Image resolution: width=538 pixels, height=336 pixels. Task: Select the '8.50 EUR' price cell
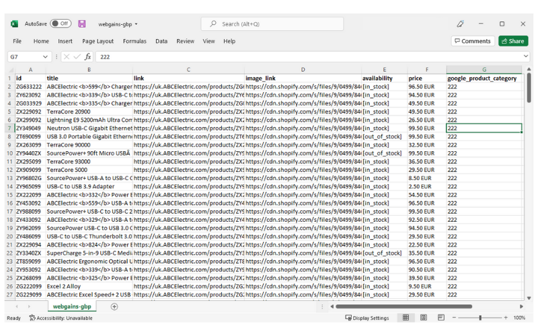click(427, 178)
